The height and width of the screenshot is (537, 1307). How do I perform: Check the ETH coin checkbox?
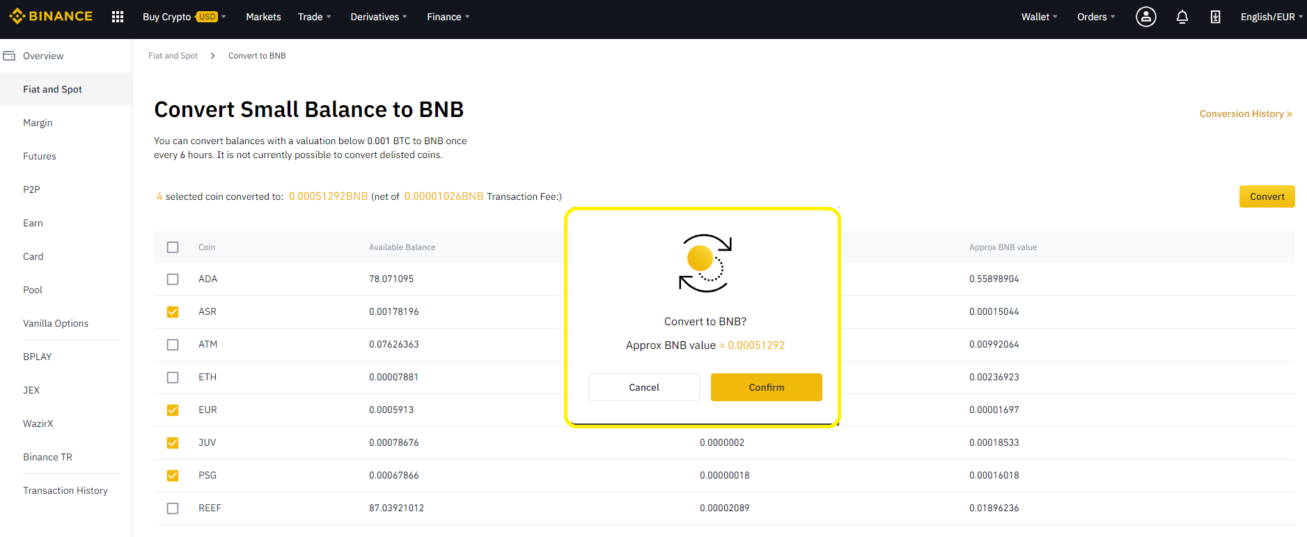[173, 378]
